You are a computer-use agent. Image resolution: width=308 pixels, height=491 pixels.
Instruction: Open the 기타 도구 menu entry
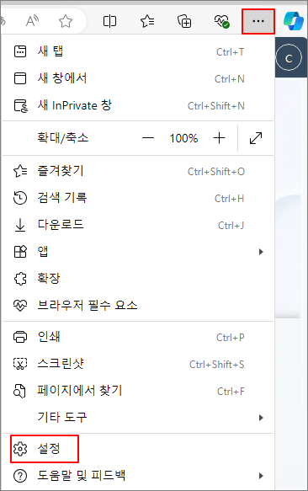point(138,418)
